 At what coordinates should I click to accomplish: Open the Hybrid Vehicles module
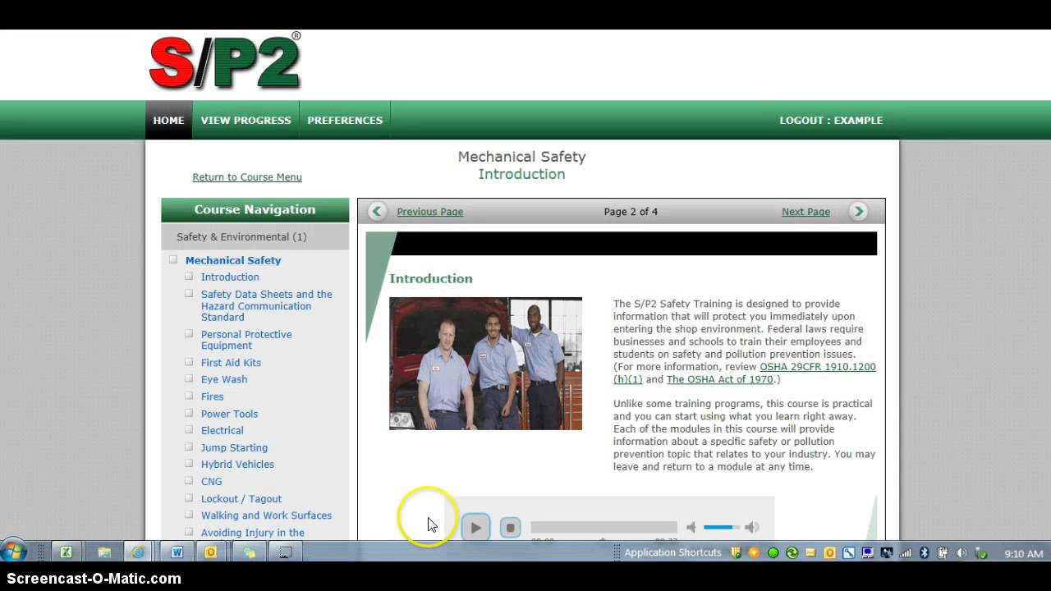pos(237,464)
